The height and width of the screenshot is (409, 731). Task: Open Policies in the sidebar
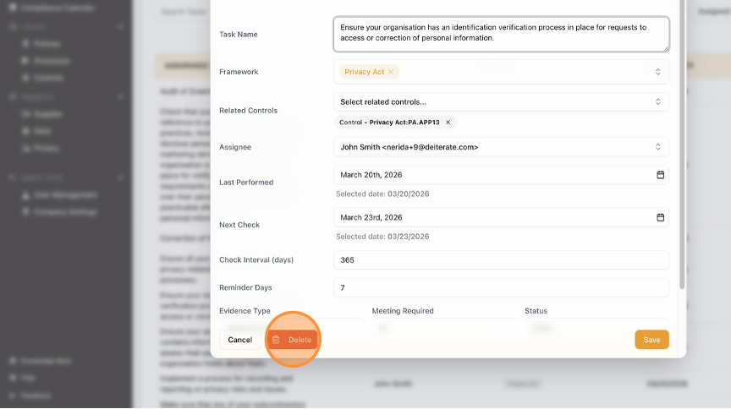(x=47, y=44)
